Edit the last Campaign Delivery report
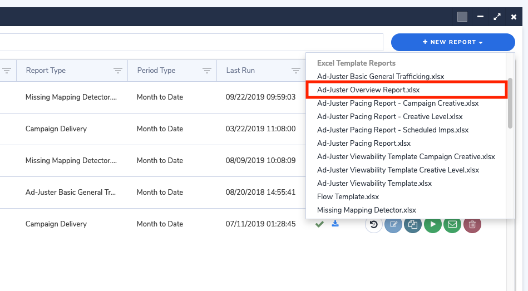This screenshot has width=528, height=291. (393, 224)
